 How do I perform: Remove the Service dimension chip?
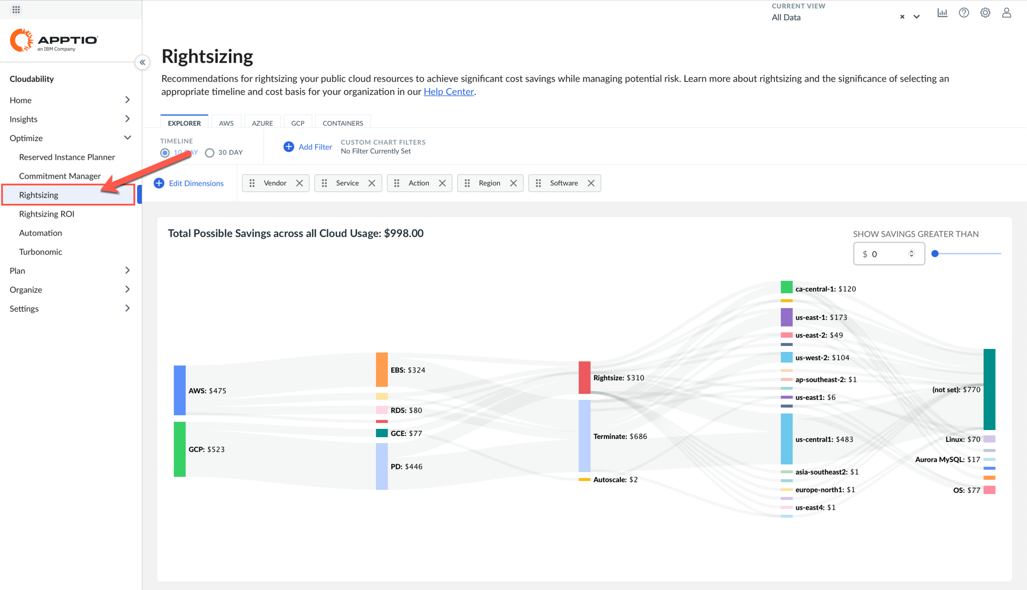click(x=372, y=183)
